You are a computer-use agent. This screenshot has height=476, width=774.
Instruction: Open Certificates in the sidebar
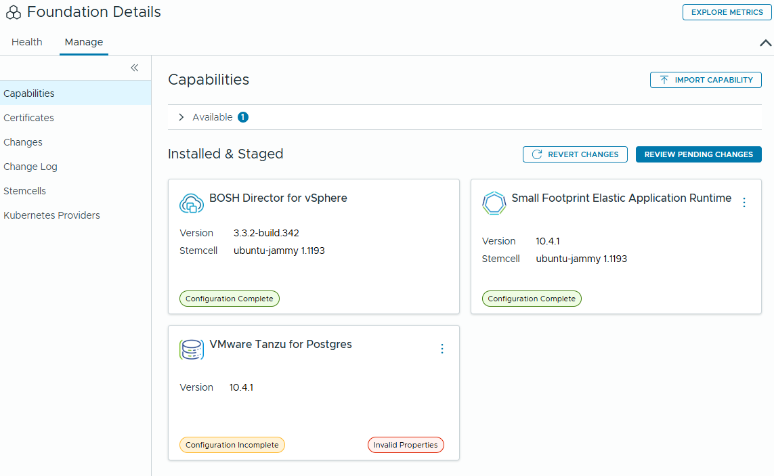pos(76,118)
